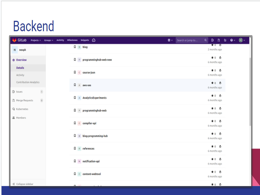
Task: Open the programminghub-web-new project
Action: click(97, 60)
